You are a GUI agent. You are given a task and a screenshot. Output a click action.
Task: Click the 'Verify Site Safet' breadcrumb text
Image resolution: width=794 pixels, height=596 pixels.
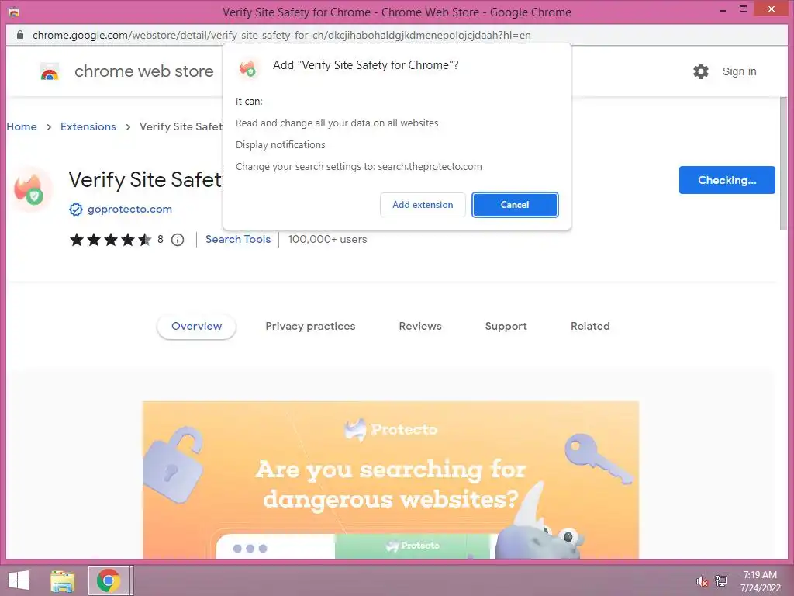(x=181, y=126)
